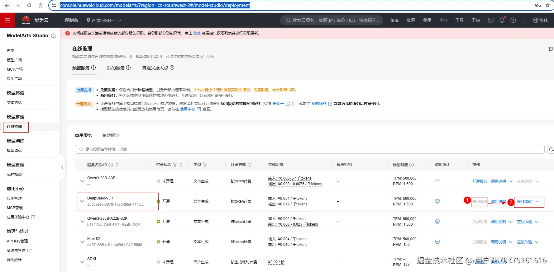Viewport: 554px width, 272px height.
Task: Open the help question mark icon in header
Action: (513, 20)
